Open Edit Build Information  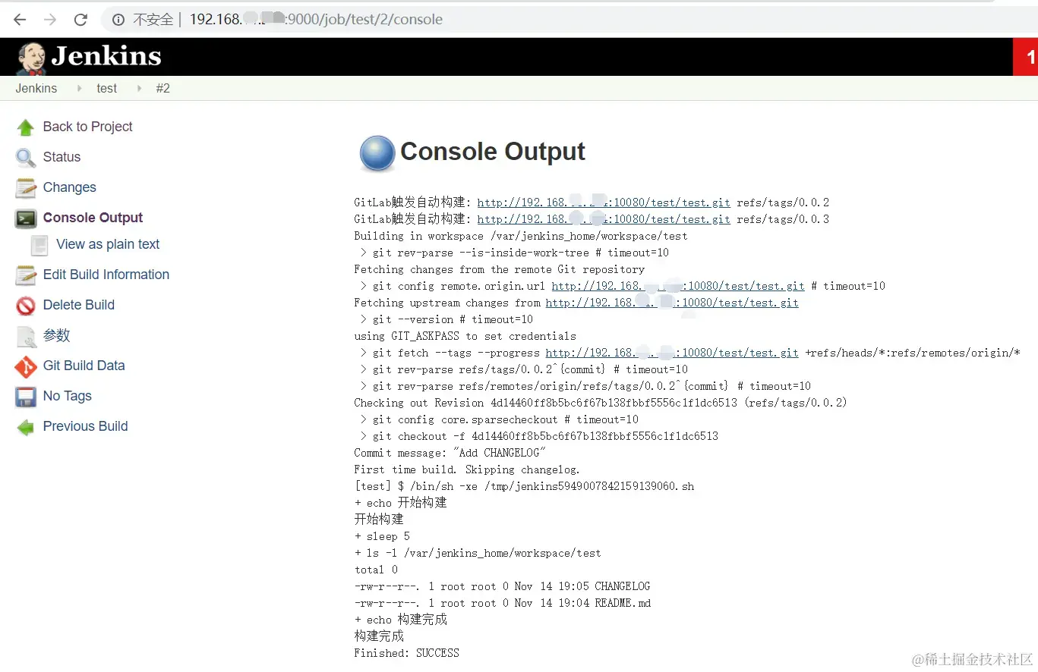point(106,275)
